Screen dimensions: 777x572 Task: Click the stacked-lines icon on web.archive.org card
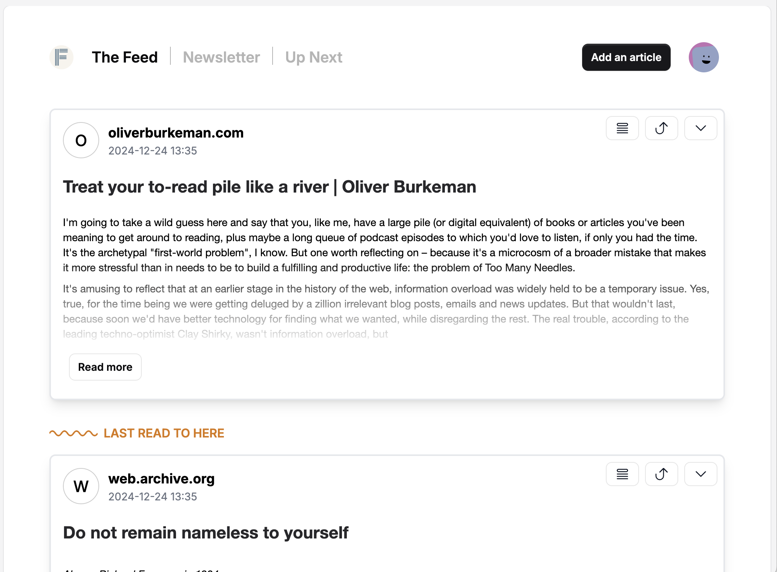tap(622, 474)
